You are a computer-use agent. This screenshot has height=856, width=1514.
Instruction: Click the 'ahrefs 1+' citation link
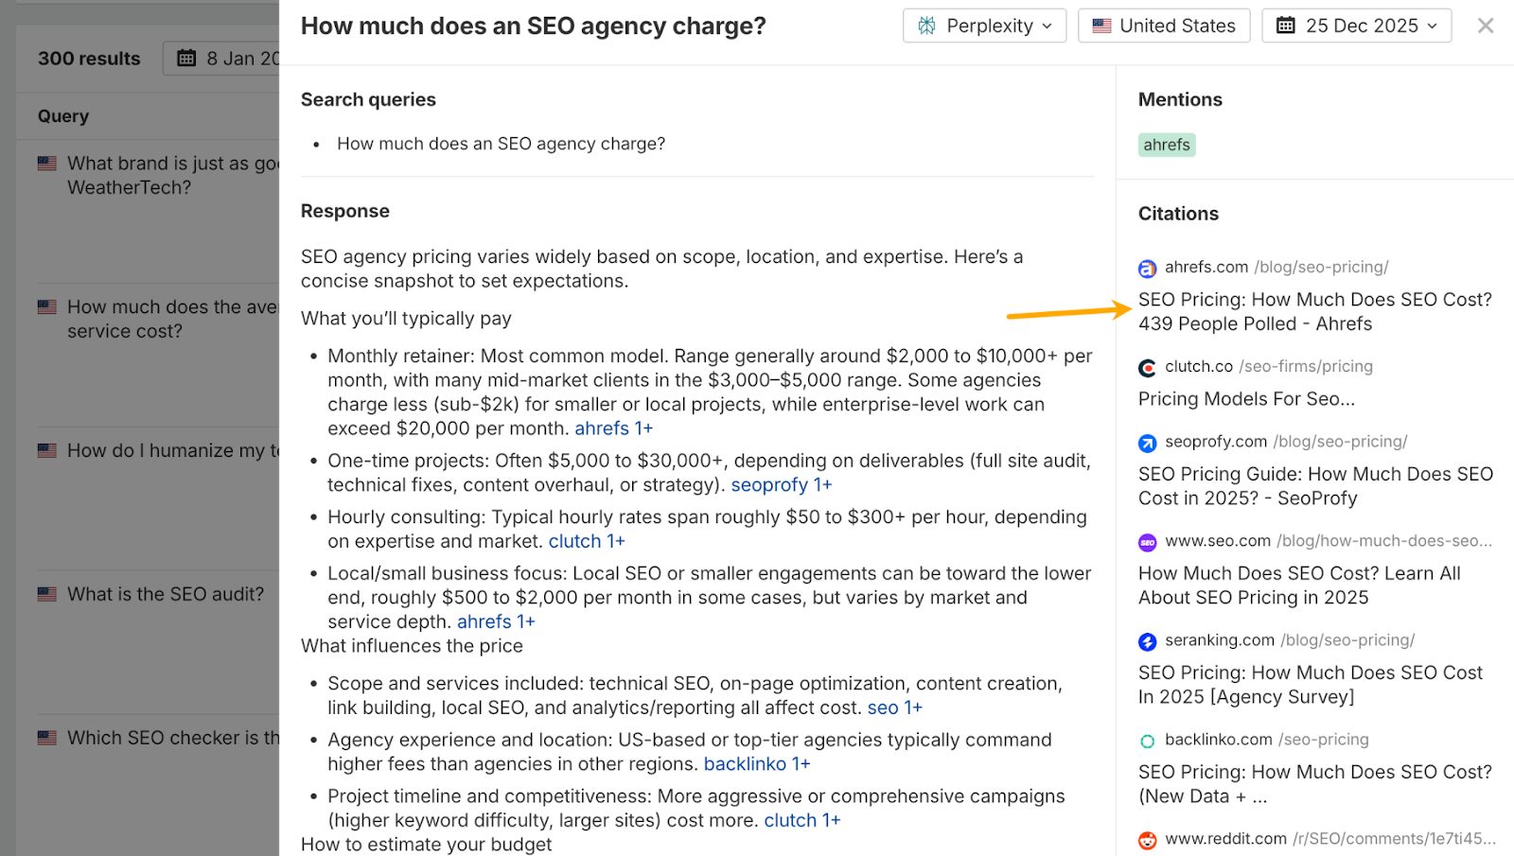point(612,428)
